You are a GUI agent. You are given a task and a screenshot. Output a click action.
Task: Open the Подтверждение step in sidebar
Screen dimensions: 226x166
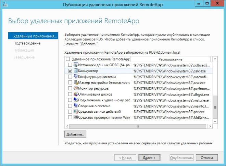[x=27, y=43]
